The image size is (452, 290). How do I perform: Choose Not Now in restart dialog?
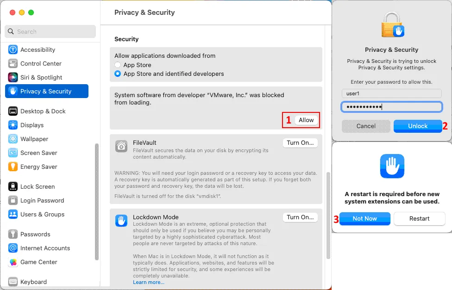[x=364, y=219]
